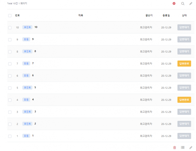Open the red settings gear at top
The height and width of the screenshot is (151, 196).
174,4
